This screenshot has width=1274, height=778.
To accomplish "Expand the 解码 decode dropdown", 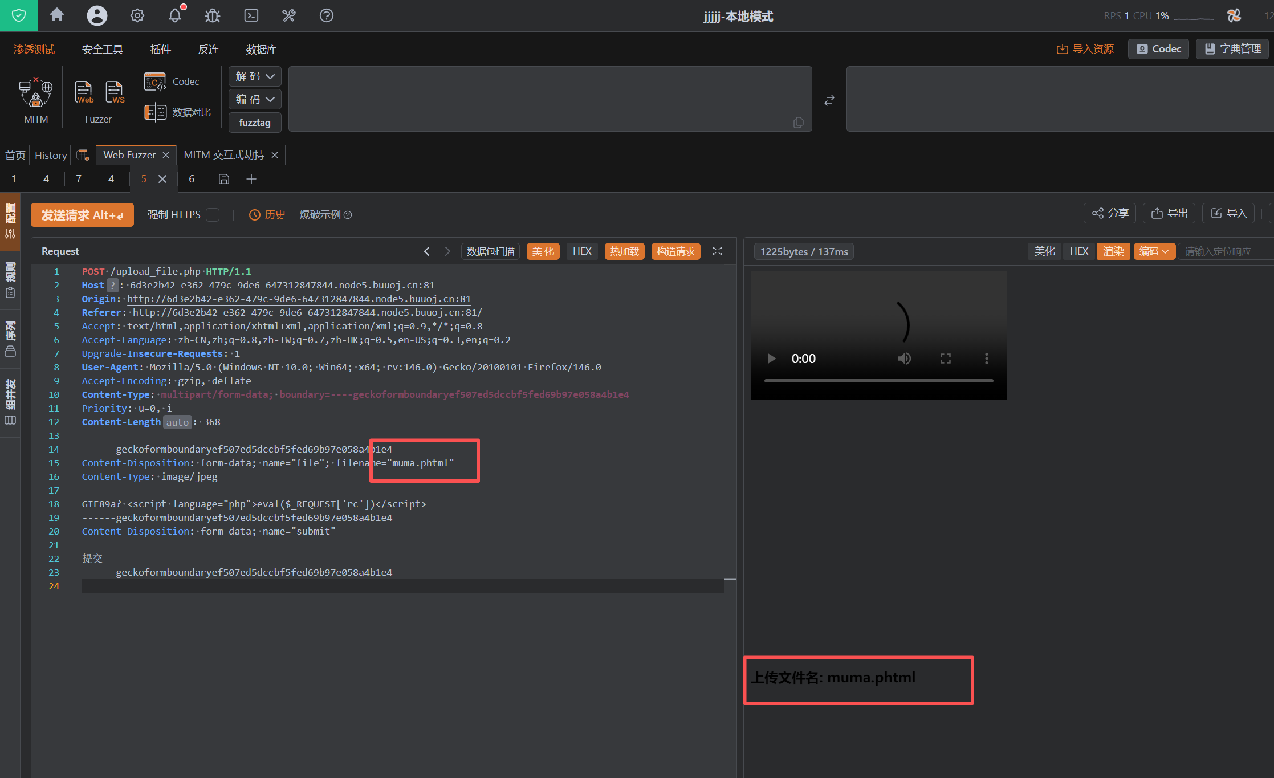I will tap(255, 76).
